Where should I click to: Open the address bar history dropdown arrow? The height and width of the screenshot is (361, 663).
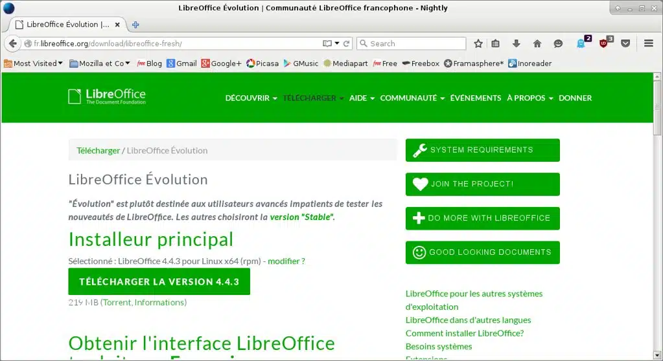click(x=337, y=43)
